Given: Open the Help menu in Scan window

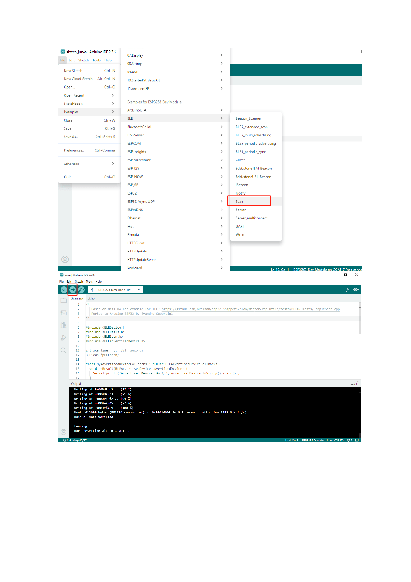Looking at the screenshot, I should pyautogui.click(x=99, y=282).
